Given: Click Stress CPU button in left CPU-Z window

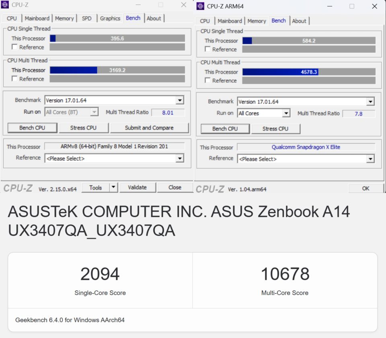Looking at the screenshot, I should pyautogui.click(x=83, y=128).
